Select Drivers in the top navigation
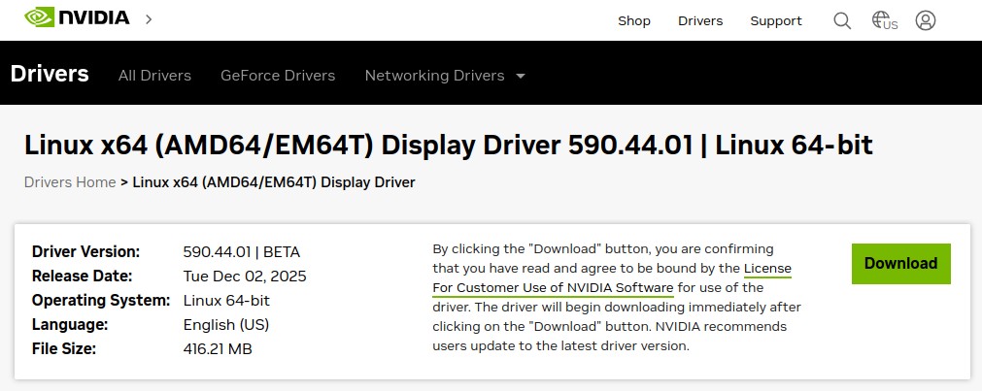 click(700, 20)
